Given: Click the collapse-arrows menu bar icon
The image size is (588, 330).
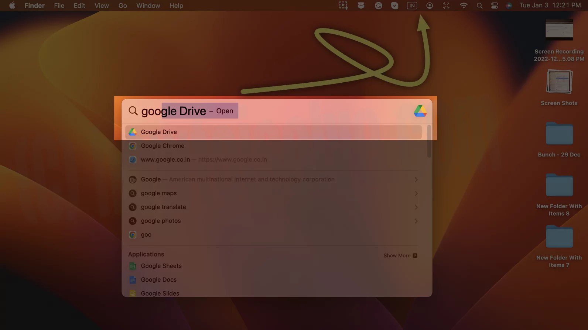Looking at the screenshot, I should [446, 6].
